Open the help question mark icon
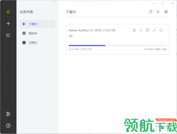The height and width of the screenshot is (134, 177). pos(8,125)
